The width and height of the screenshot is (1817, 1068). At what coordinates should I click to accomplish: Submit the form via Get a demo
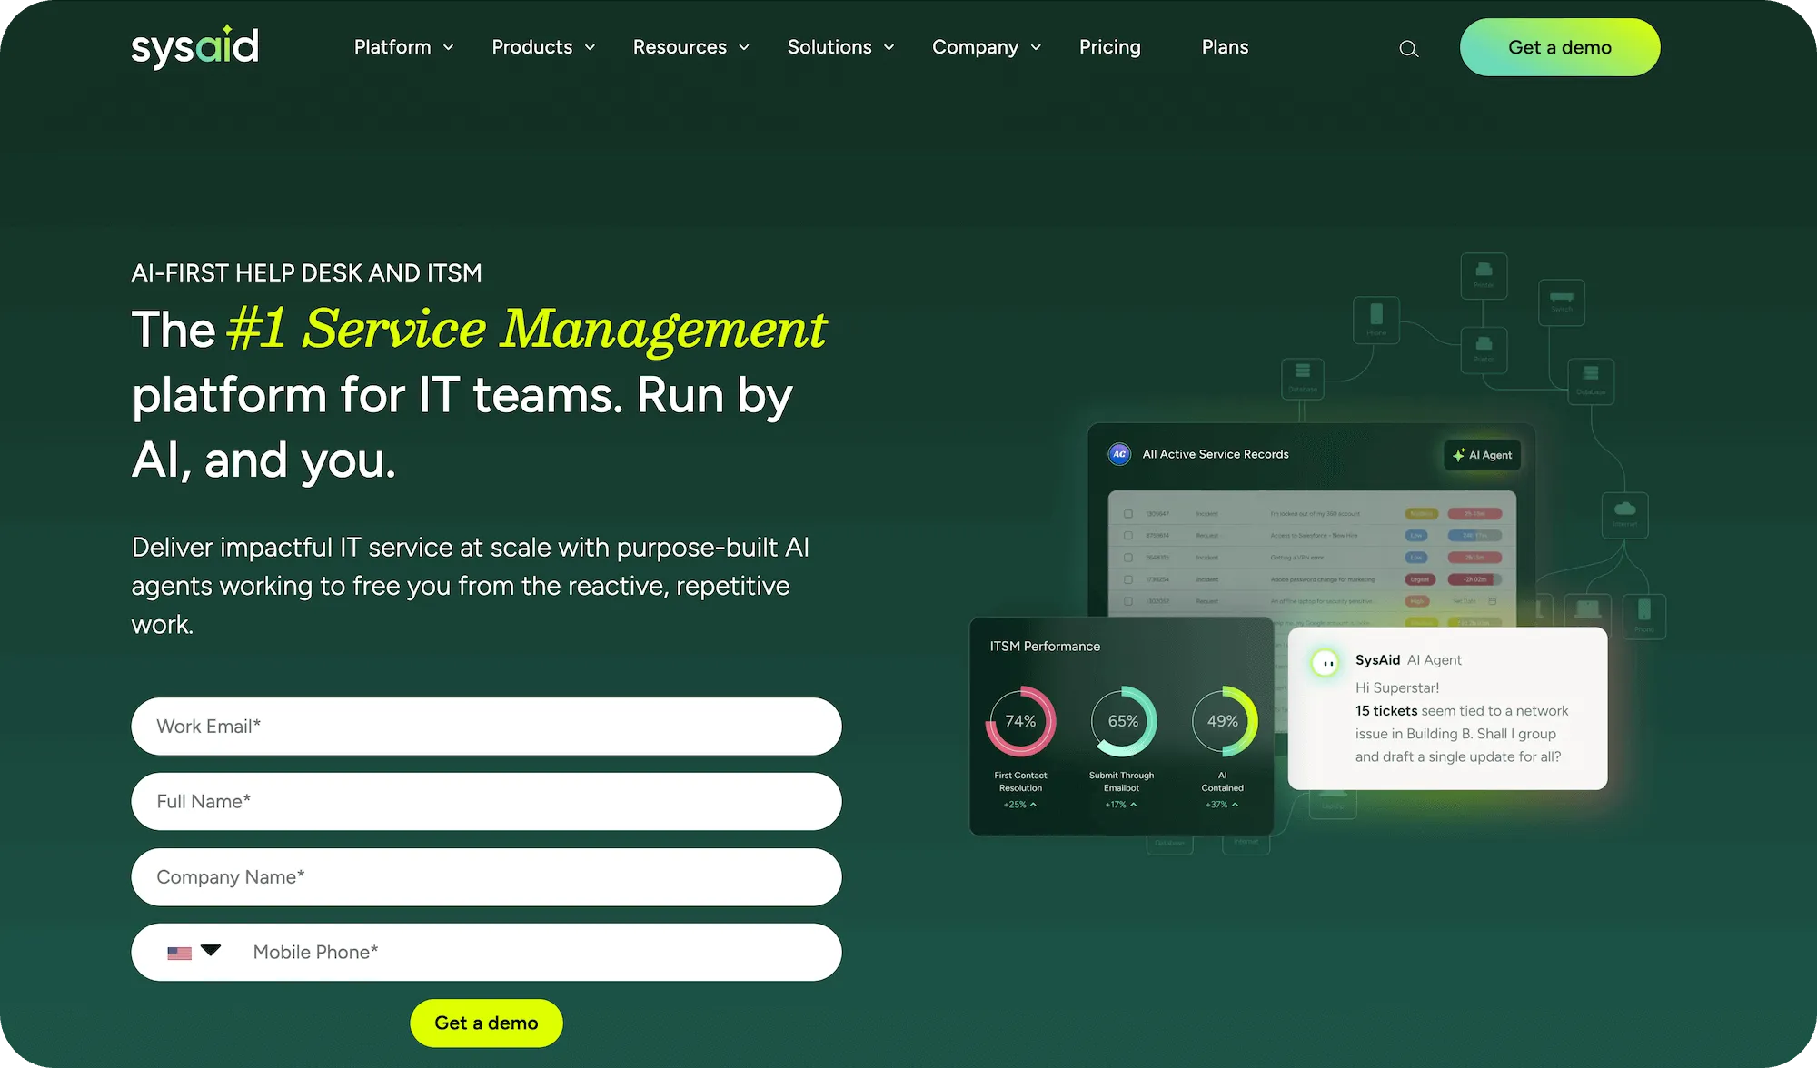486,1023
